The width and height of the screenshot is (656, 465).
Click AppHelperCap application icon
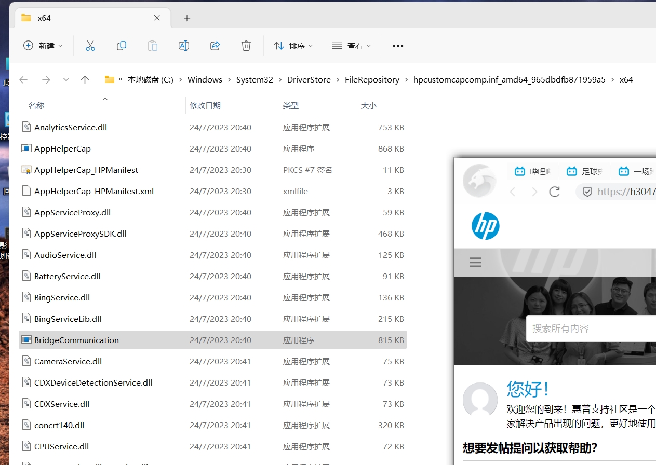[x=26, y=148]
